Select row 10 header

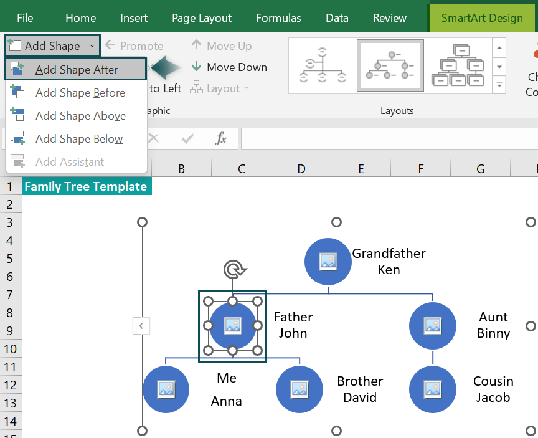point(11,349)
